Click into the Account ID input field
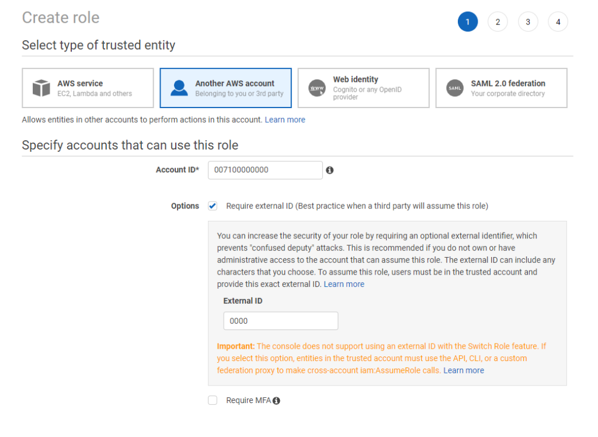Image resolution: width=598 pixels, height=437 pixels. [x=265, y=170]
